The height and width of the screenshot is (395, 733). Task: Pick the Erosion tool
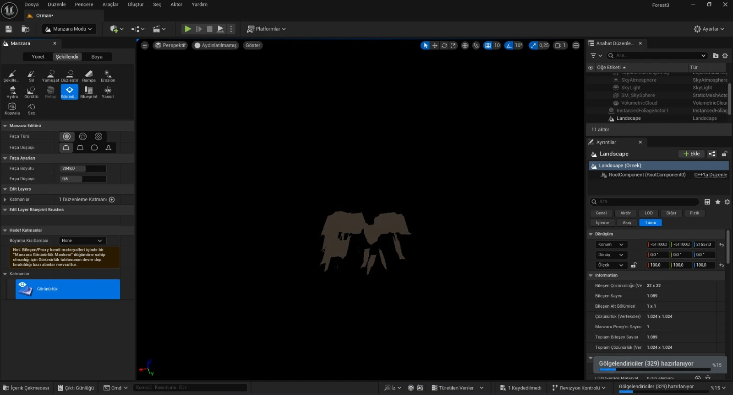(108, 76)
